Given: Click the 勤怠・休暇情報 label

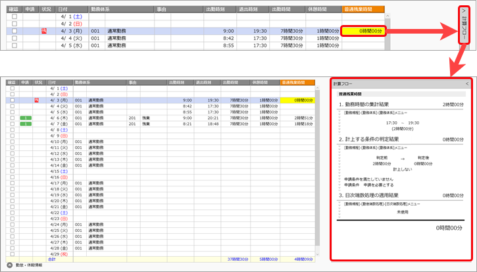Looking at the screenshot, I should click(29, 265).
